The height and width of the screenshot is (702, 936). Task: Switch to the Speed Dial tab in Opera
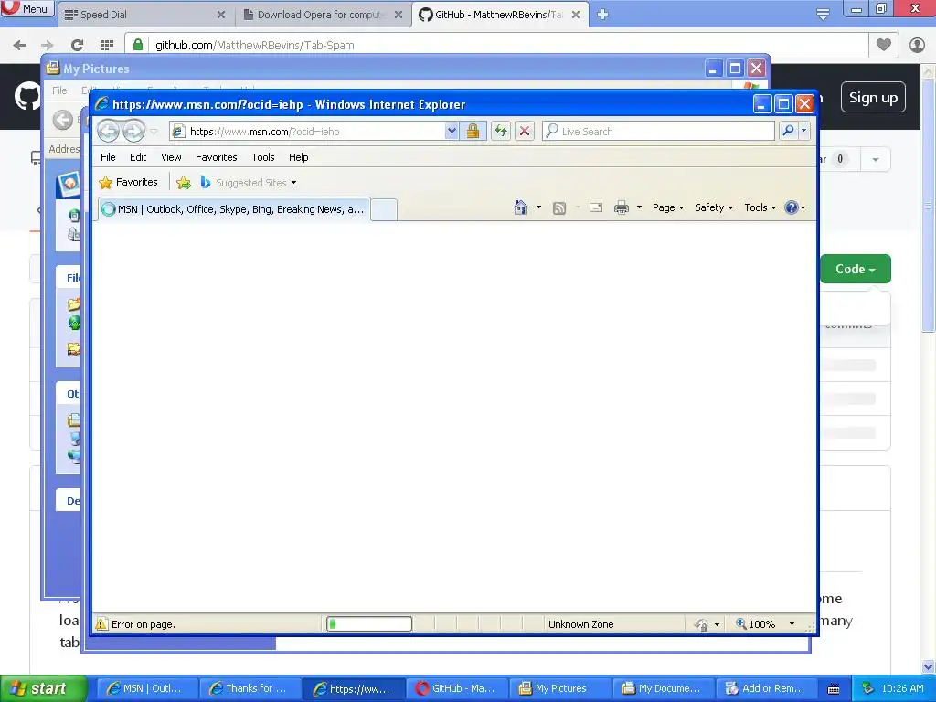point(145,15)
